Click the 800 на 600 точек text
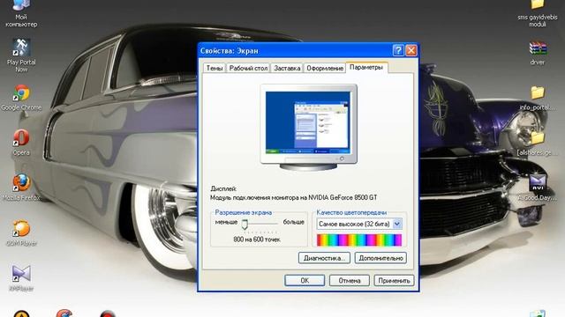The width and height of the screenshot is (565, 317). [x=257, y=240]
